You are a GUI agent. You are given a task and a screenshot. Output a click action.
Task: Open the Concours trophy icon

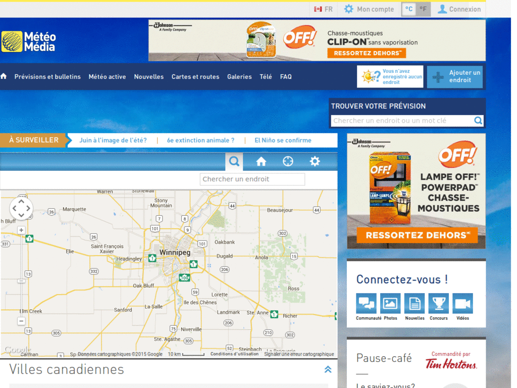tap(439, 303)
